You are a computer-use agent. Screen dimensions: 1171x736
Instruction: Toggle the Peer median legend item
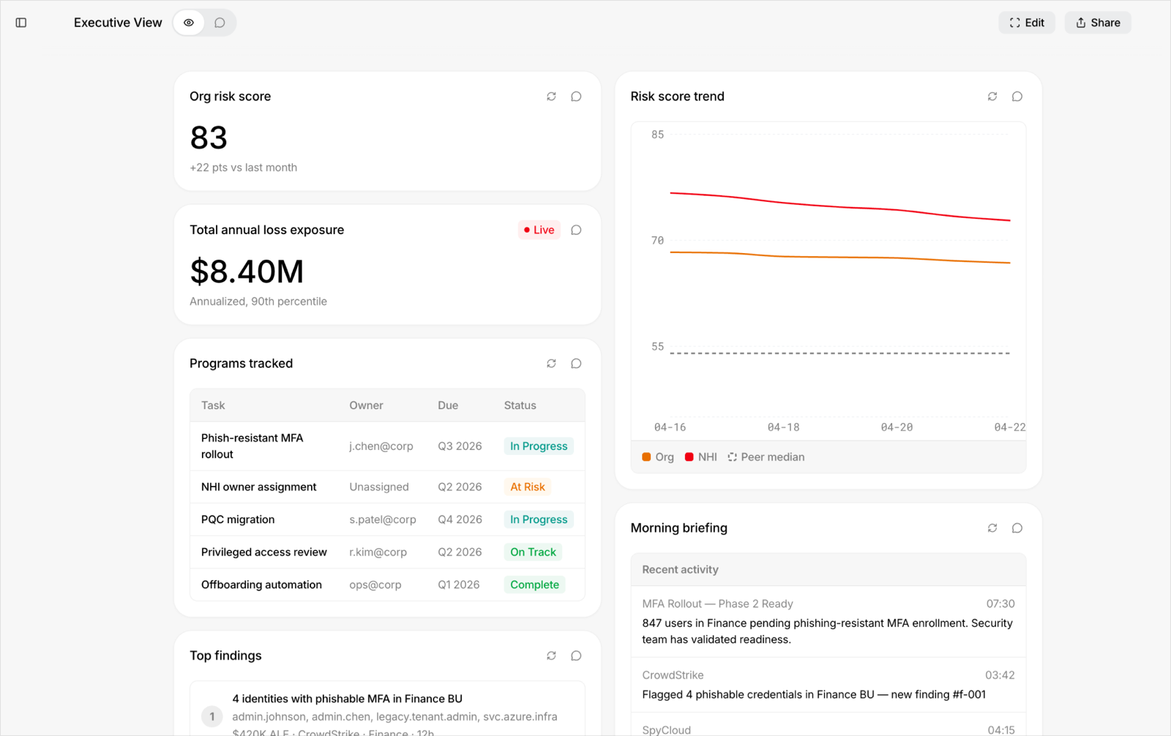coord(766,457)
